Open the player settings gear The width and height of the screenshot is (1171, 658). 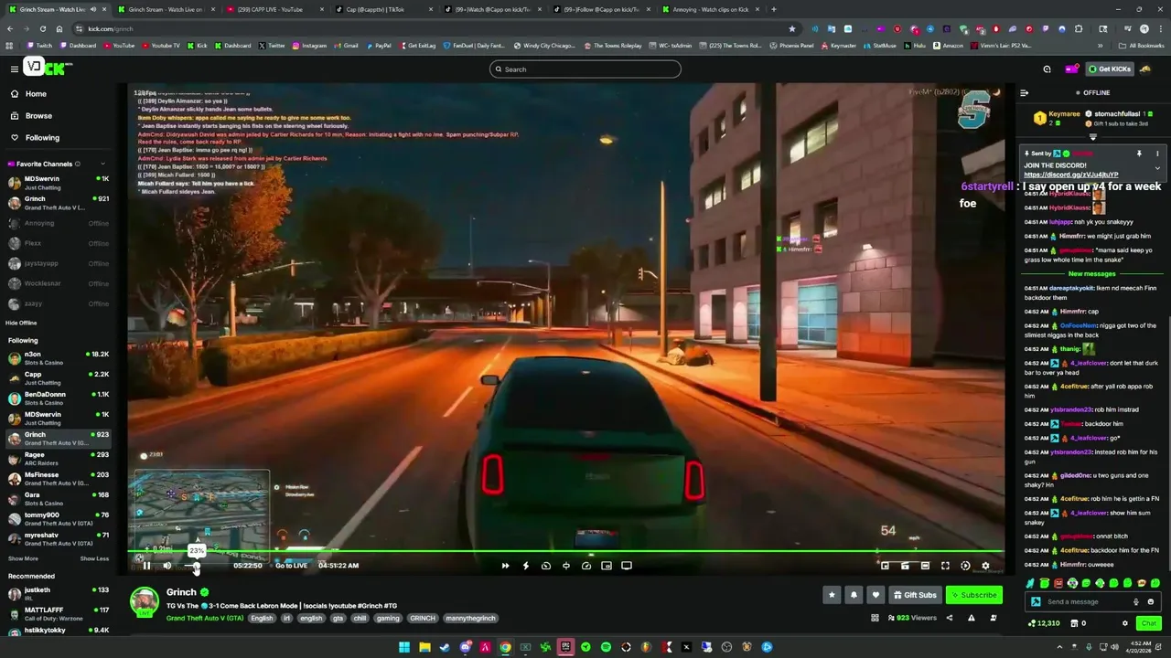[x=985, y=566]
